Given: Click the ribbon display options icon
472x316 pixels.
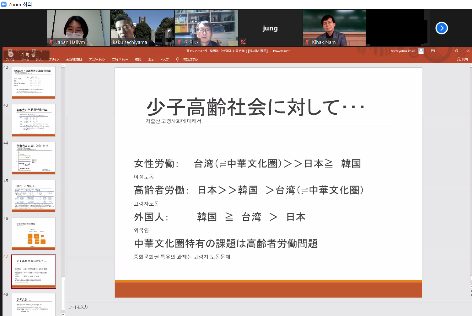Looking at the screenshot, I should pyautogui.click(x=433, y=50).
